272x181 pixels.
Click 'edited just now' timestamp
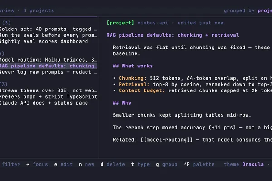pyautogui.click(x=200, y=23)
